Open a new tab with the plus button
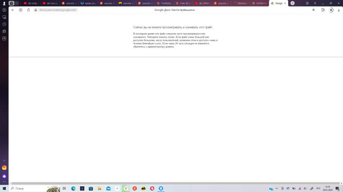The image size is (343, 192). point(293,3)
